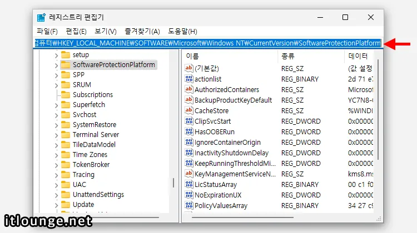The image size is (417, 233).
Task: Click the TileDataModel folder icon
Action: pyautogui.click(x=66, y=145)
